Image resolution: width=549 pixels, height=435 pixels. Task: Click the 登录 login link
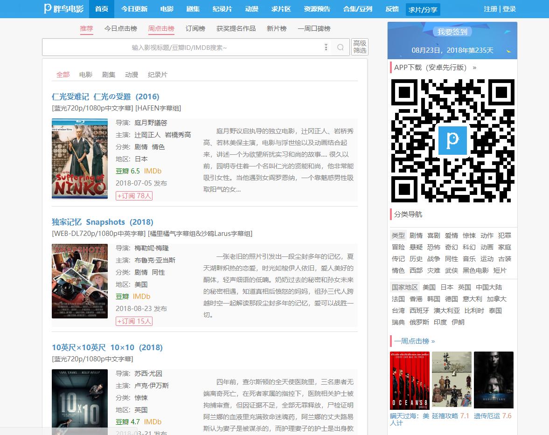509,9
